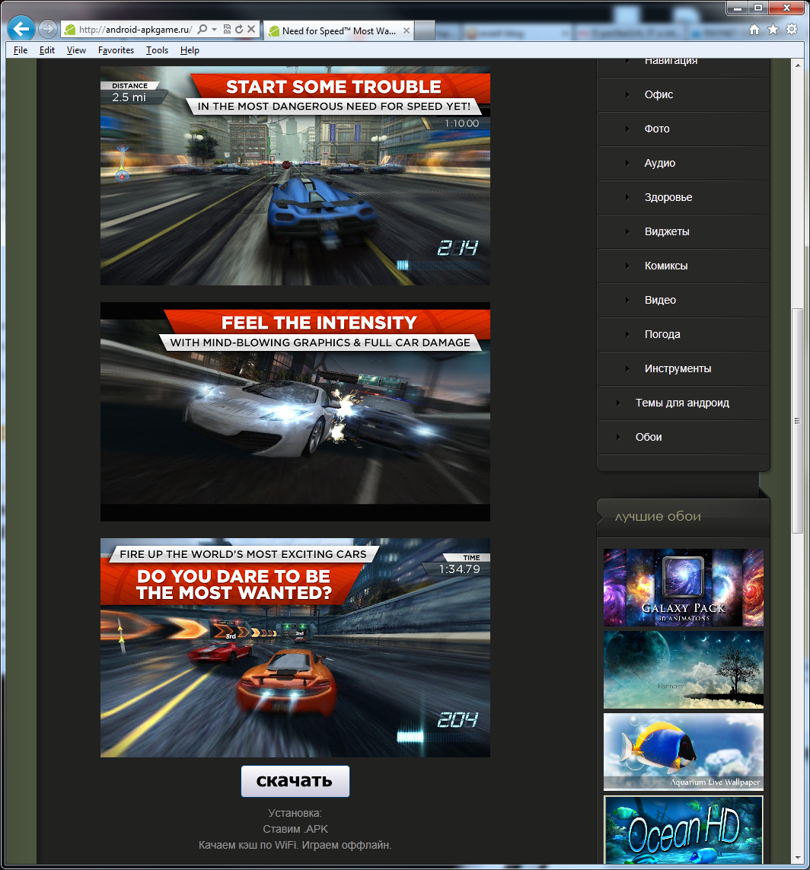Open the Виджеты category link
Screen dimensions: 810x870
(667, 231)
